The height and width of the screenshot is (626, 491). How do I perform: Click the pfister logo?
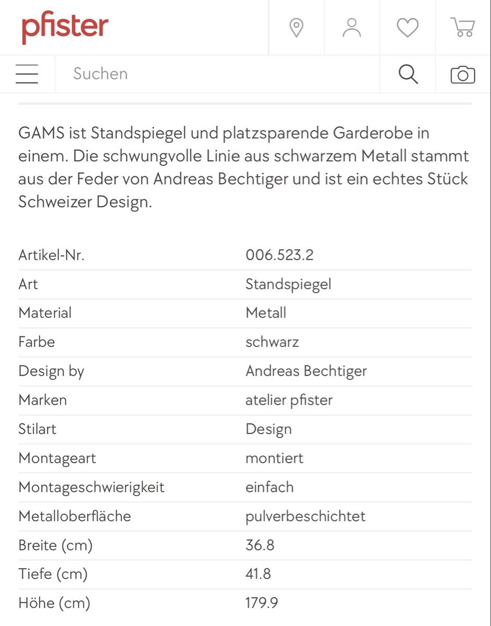(65, 28)
